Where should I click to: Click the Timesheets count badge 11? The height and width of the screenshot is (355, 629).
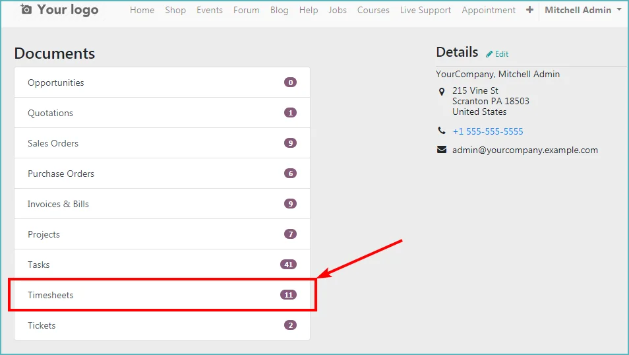tap(288, 295)
